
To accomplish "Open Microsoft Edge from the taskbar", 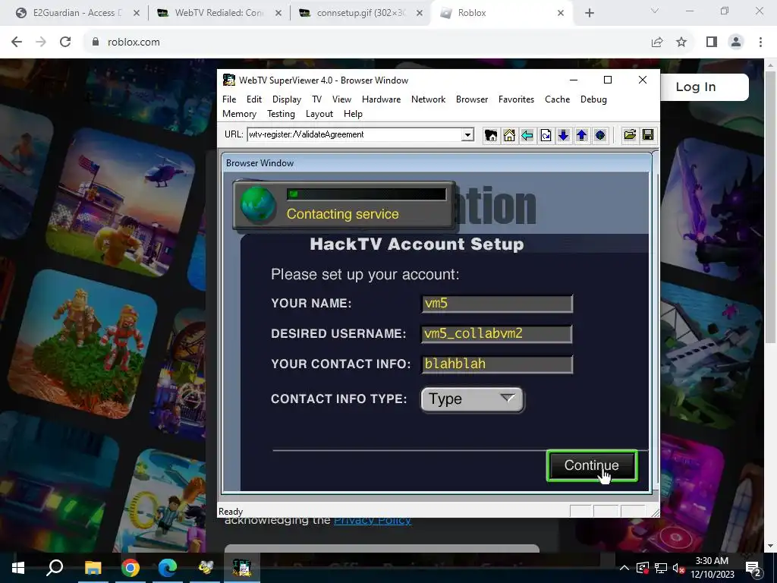I will click(x=168, y=568).
